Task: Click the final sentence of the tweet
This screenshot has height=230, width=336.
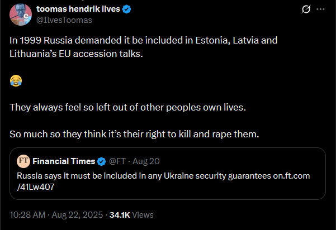Action: [134, 134]
